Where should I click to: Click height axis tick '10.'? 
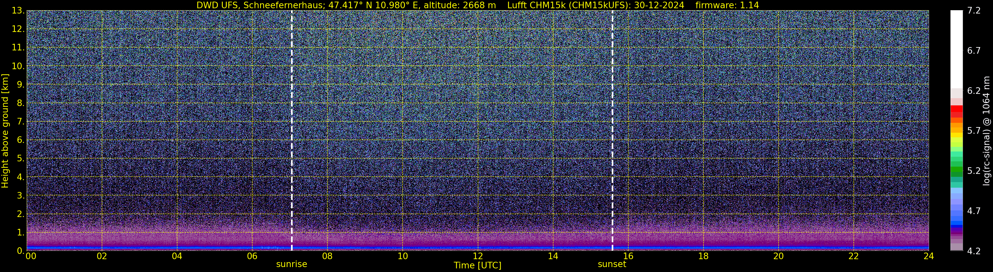[18, 66]
